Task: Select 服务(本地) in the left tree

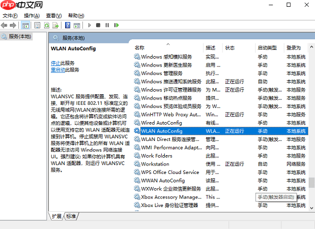Action: (16, 37)
